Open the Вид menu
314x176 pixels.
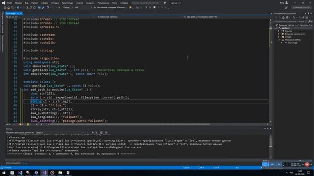tap(26, 3)
